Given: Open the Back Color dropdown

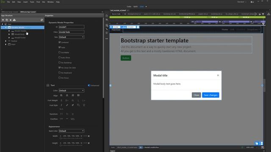Looking at the screenshot, I should [x=72, y=131].
